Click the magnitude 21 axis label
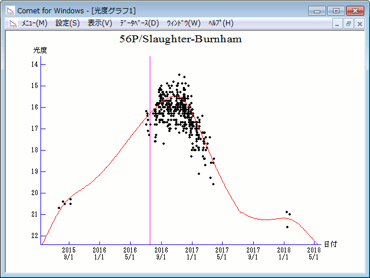Image resolution: width=370 pixels, height=278 pixels. (35, 214)
